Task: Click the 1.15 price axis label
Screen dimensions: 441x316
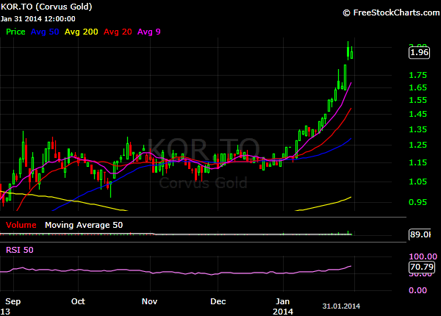Action: pyautogui.click(x=417, y=162)
